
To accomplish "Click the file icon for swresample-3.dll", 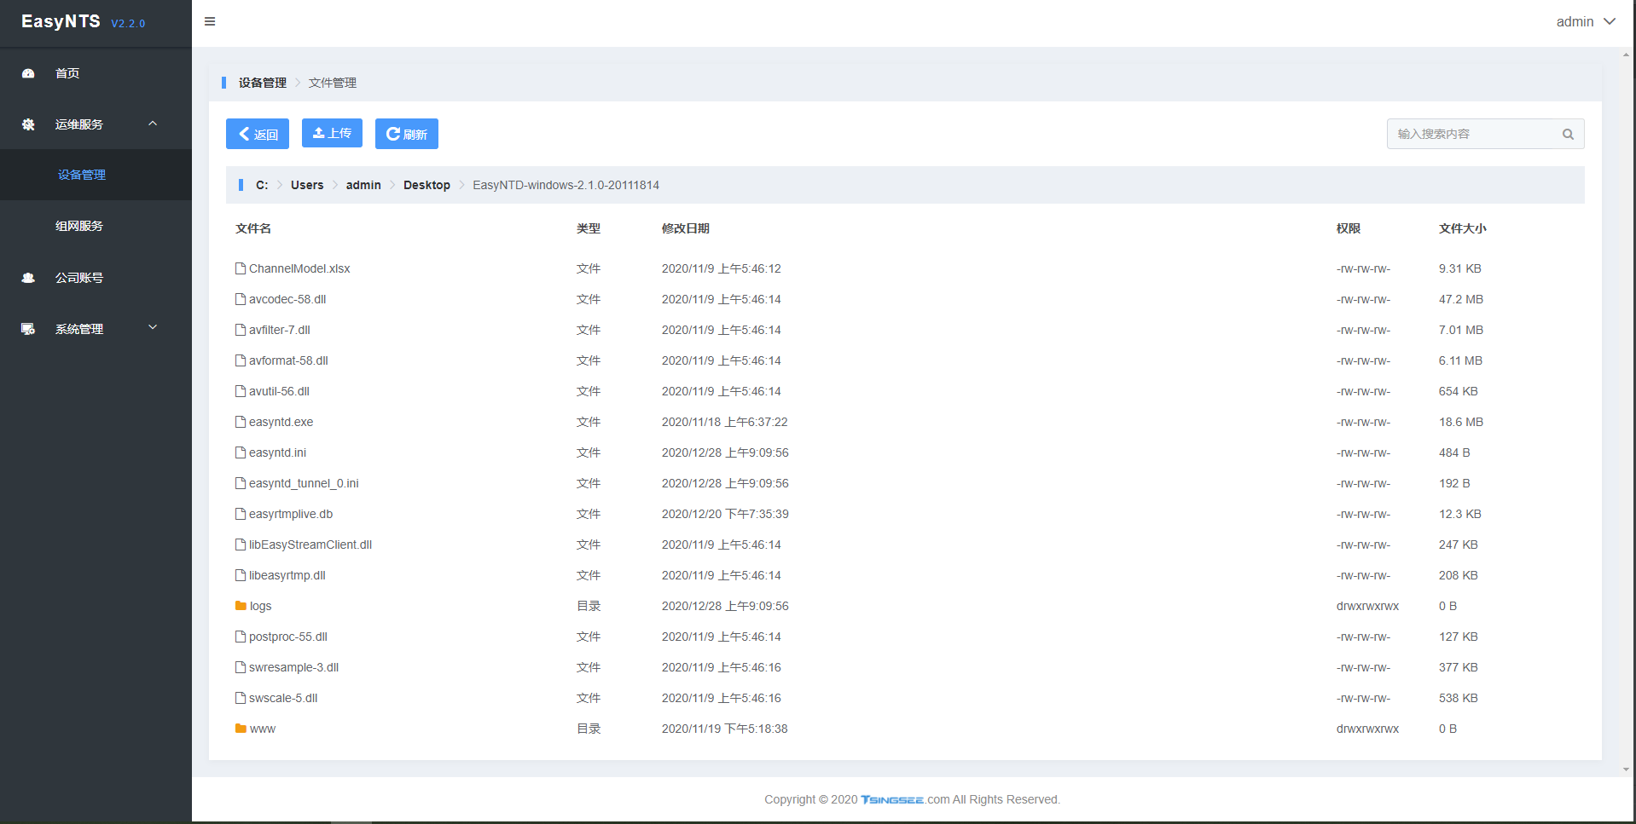I will pyautogui.click(x=241, y=667).
